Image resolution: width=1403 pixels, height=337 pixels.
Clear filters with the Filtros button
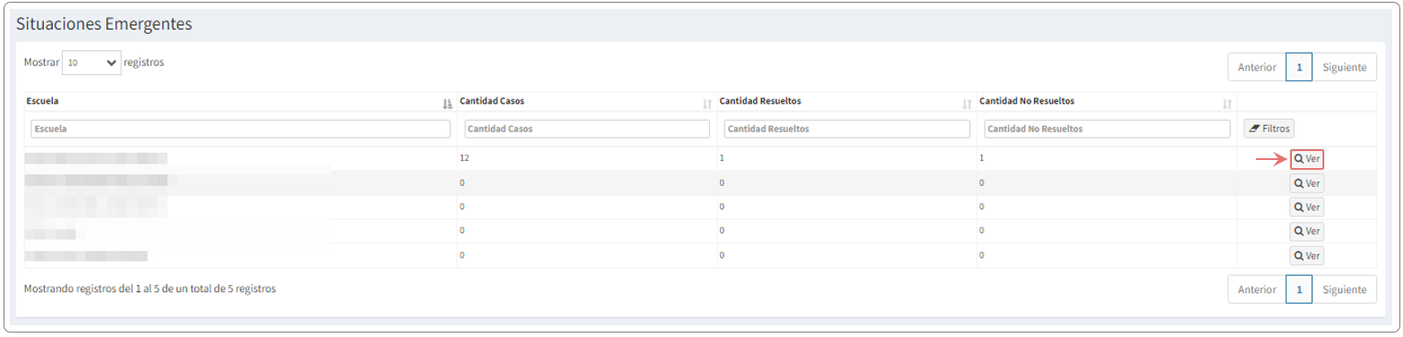tap(1269, 129)
